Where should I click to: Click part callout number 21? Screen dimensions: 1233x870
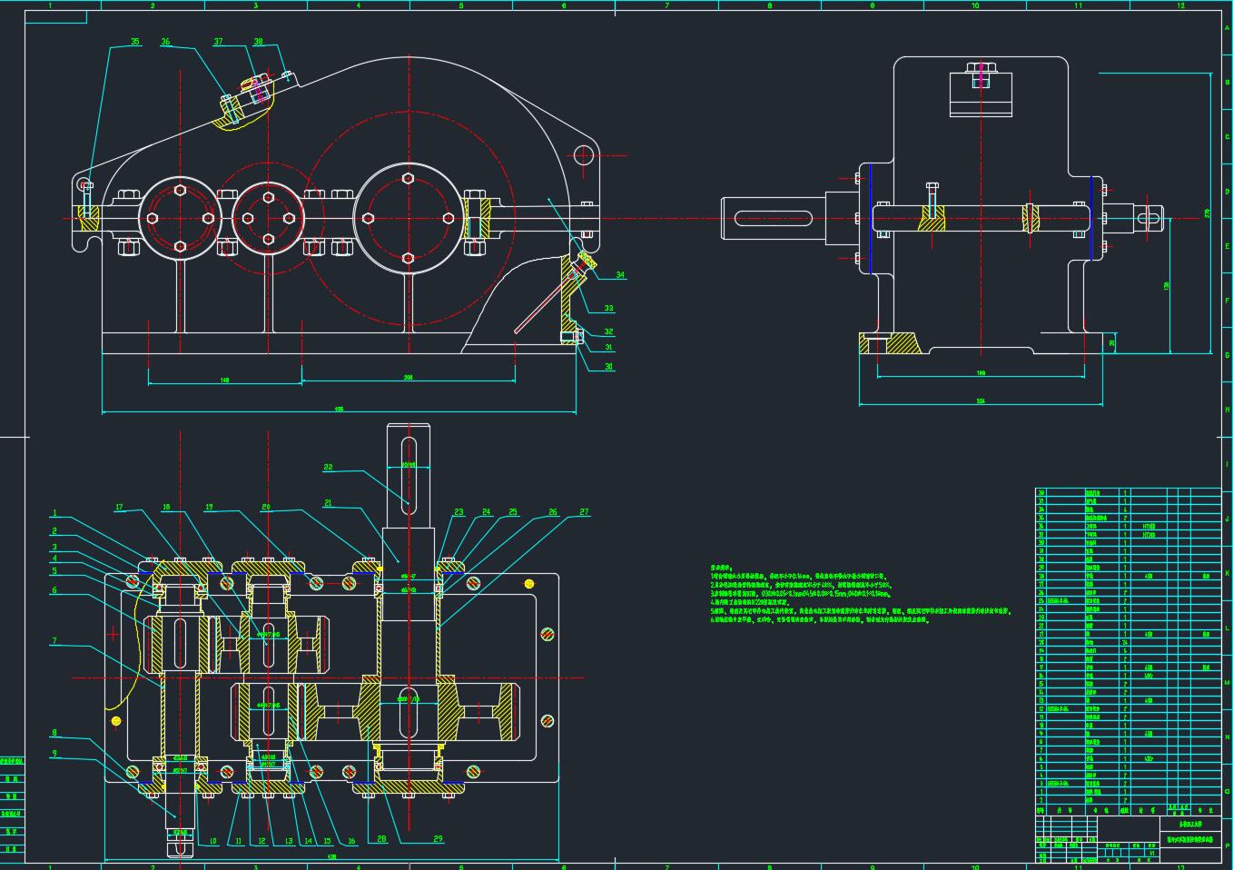pos(328,502)
